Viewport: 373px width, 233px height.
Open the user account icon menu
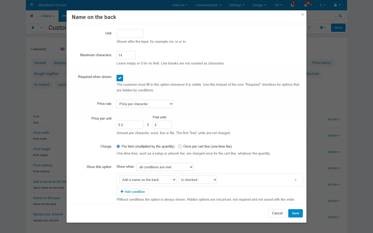[337, 5]
